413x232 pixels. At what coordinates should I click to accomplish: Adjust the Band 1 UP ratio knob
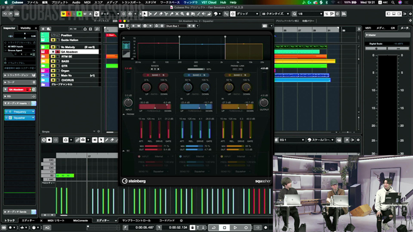(146, 87)
